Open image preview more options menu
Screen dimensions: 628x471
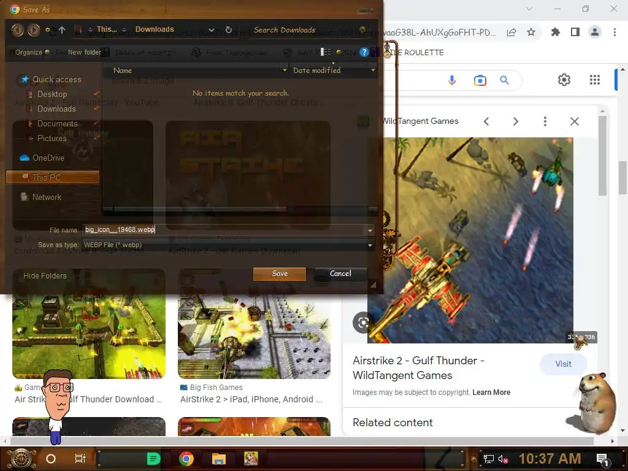[545, 121]
